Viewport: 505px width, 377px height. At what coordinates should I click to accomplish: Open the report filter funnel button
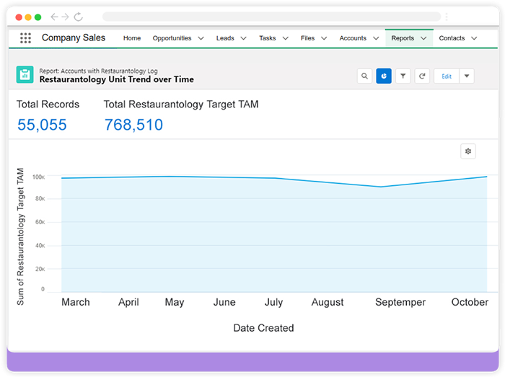(403, 76)
